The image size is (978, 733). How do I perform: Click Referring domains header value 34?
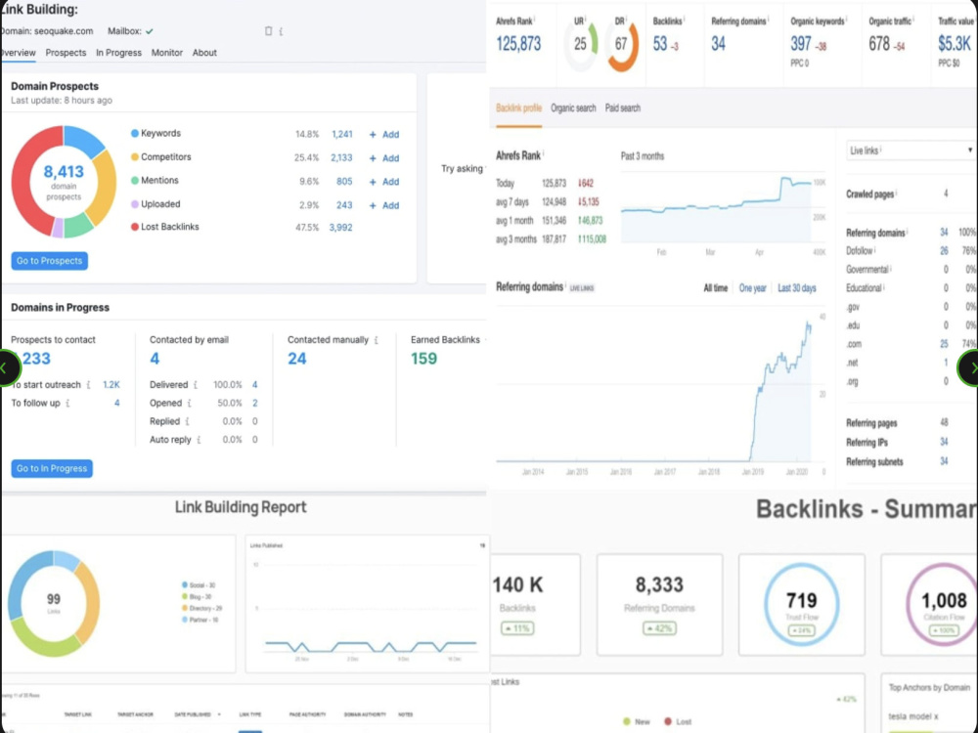pos(719,44)
